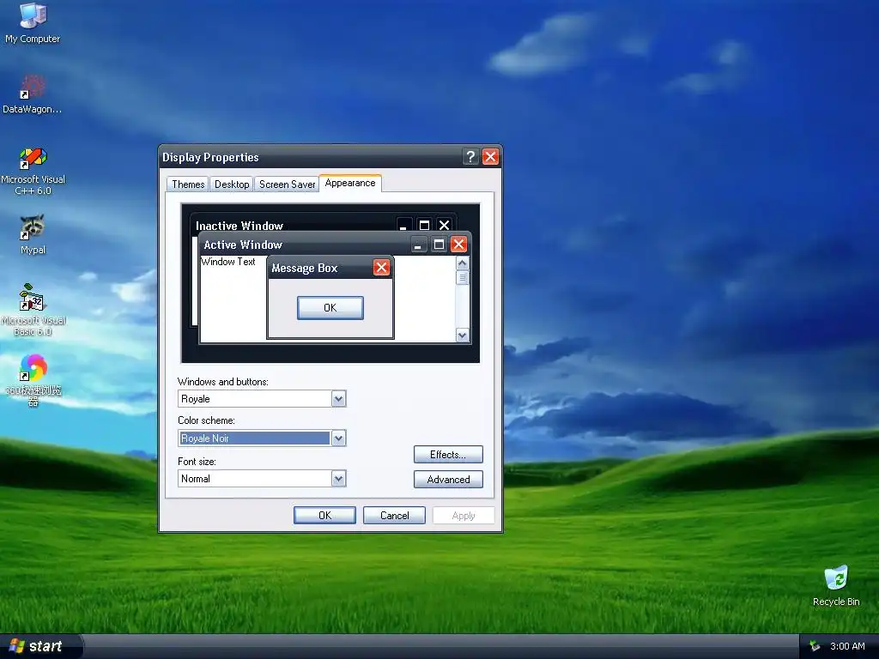Click the help question mark in title bar

[x=471, y=157]
